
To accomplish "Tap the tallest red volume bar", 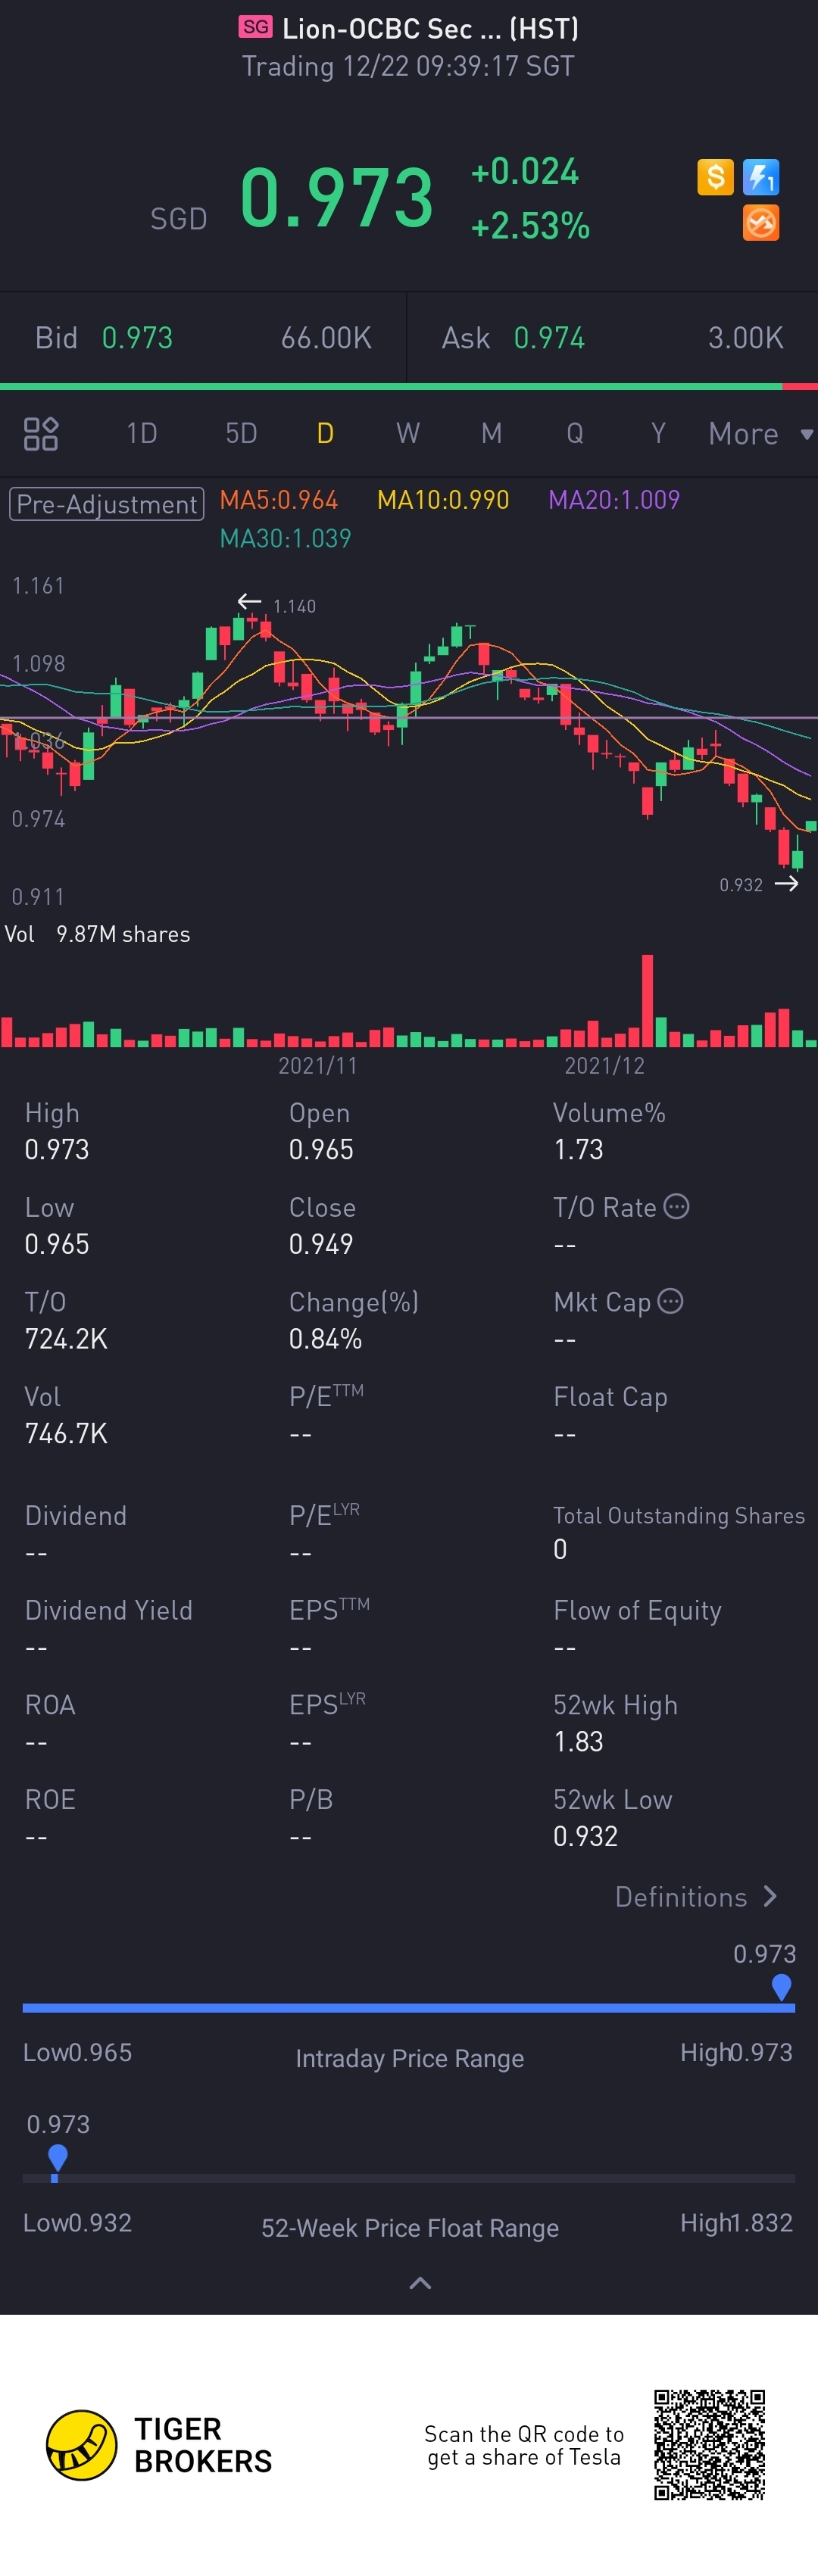I will tap(647, 1001).
